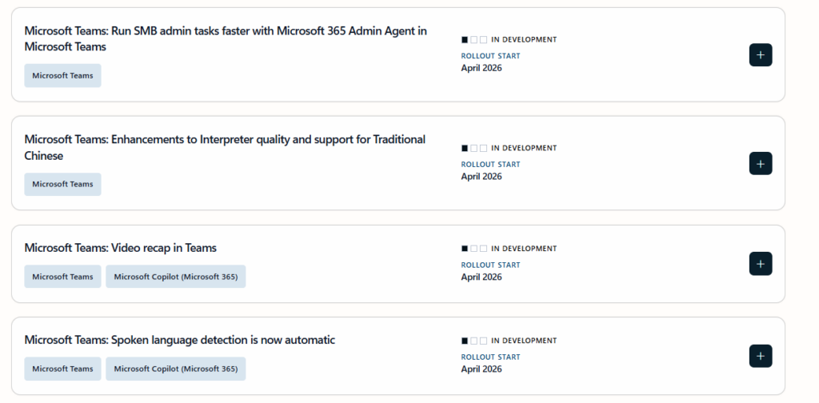The height and width of the screenshot is (403, 819).
Task: Expand Spoken language detection card via plus button
Action: point(760,356)
